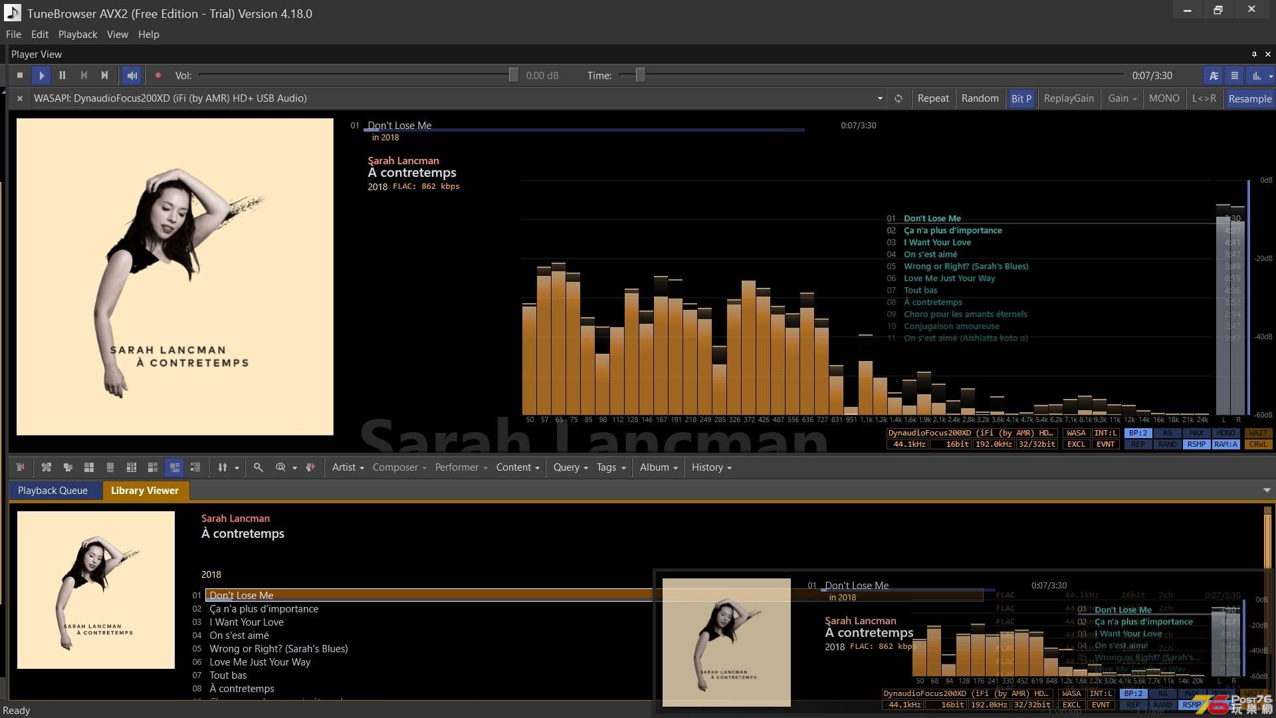
Task: Adjust the volume slider handle
Action: 513,76
